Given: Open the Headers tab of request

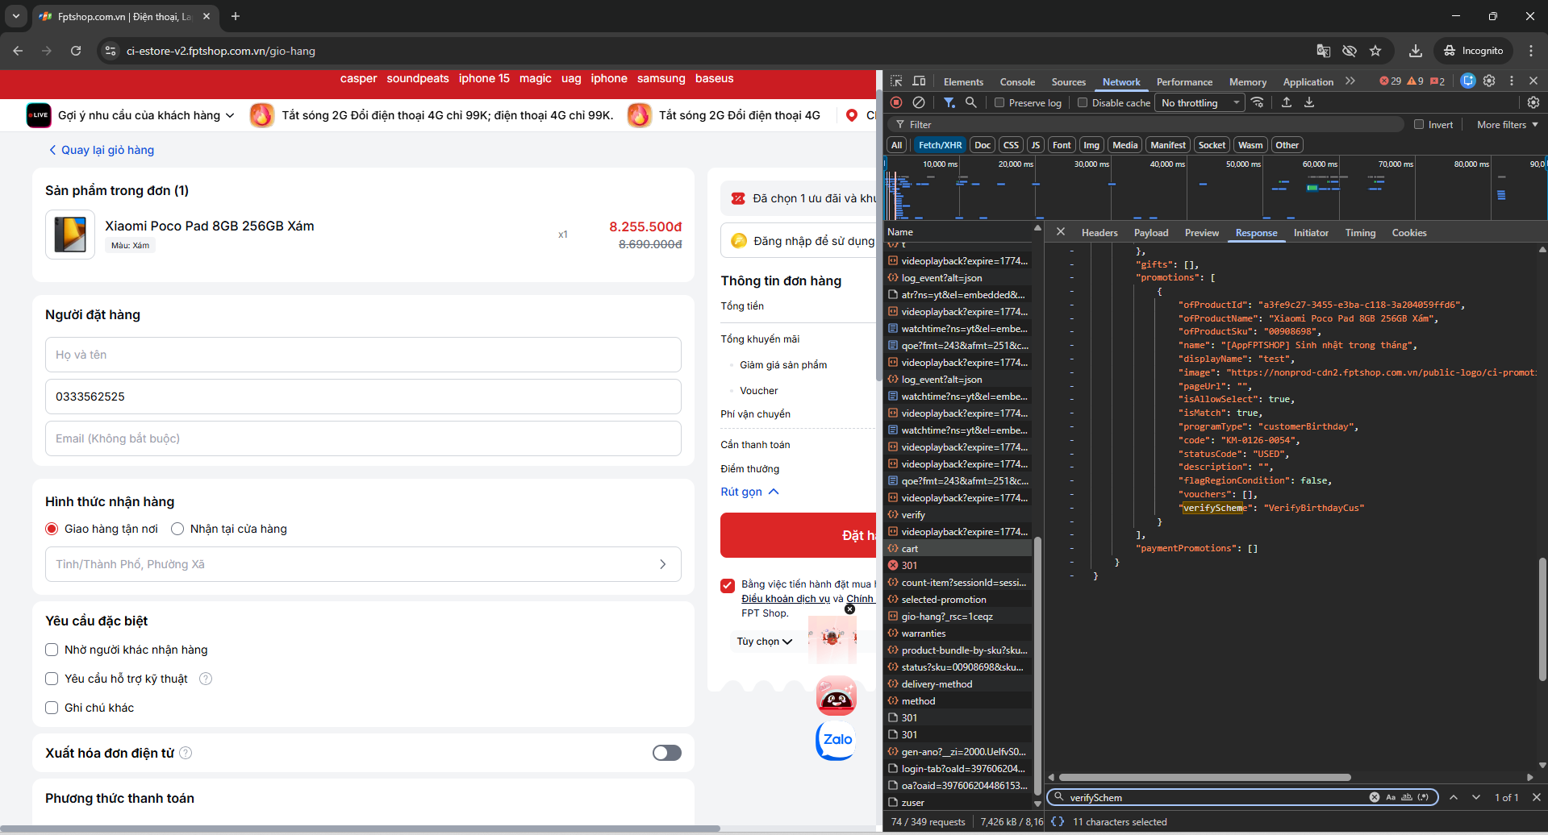Looking at the screenshot, I should click(x=1099, y=232).
